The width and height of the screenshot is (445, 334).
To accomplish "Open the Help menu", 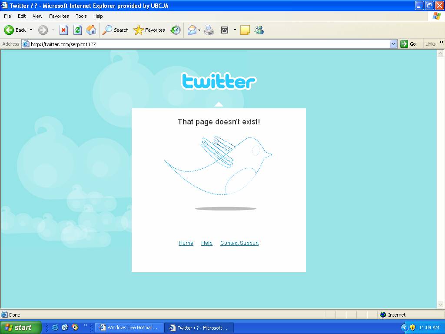I will point(98,16).
